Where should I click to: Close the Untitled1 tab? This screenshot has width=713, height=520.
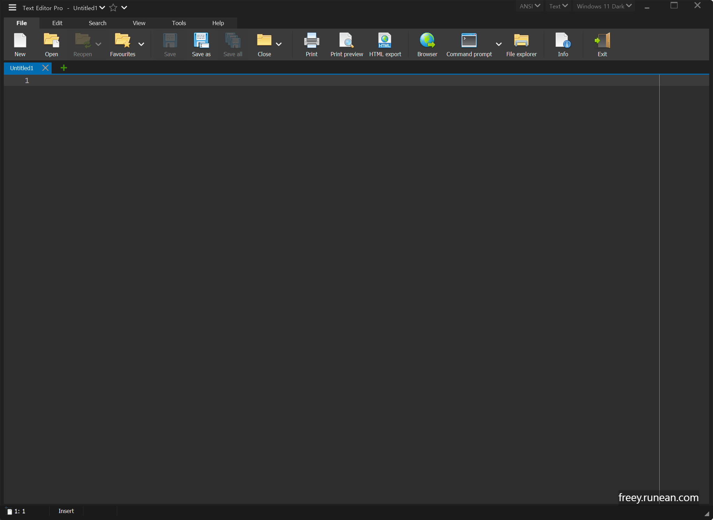point(45,68)
